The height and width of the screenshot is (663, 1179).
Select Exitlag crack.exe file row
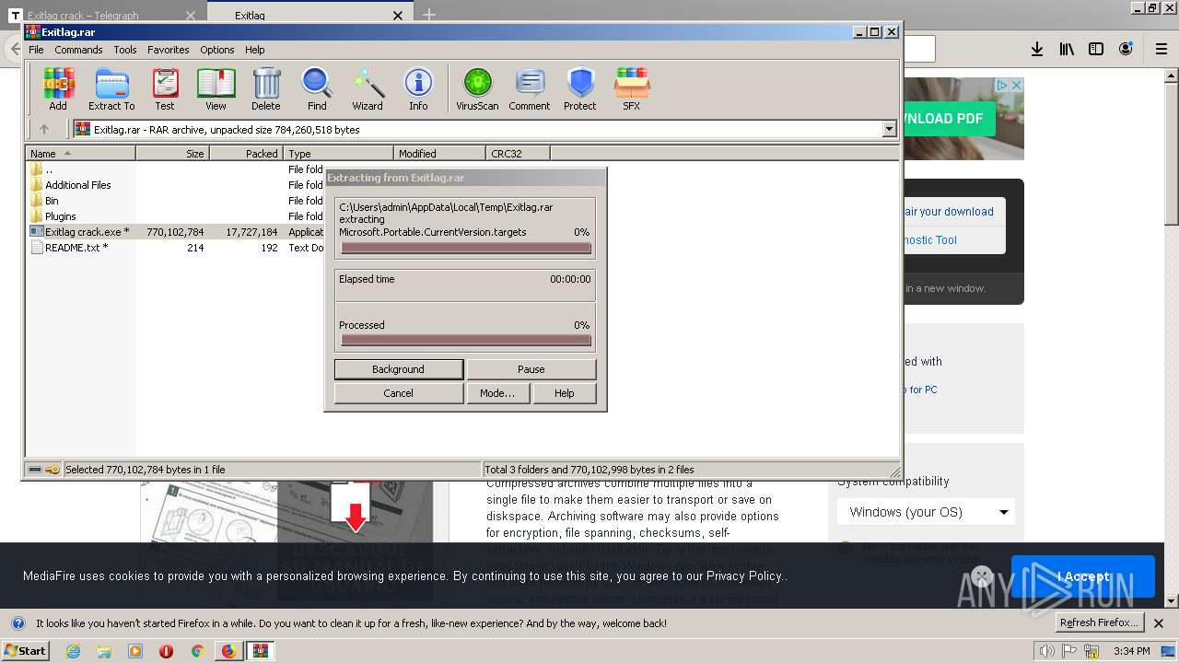pos(175,232)
